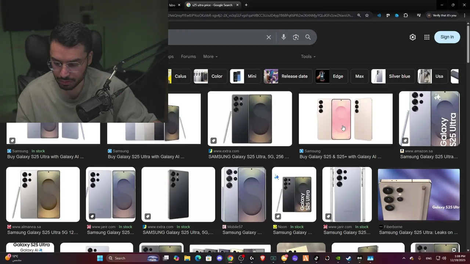This screenshot has height=264, width=470.
Task: Open the Noon Galaxy S25 Ultra image
Action: [294, 194]
